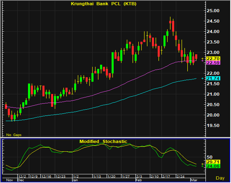Select the yellow 29.71 stochastic value label
The height and width of the screenshot is (183, 231).
pos(213,162)
